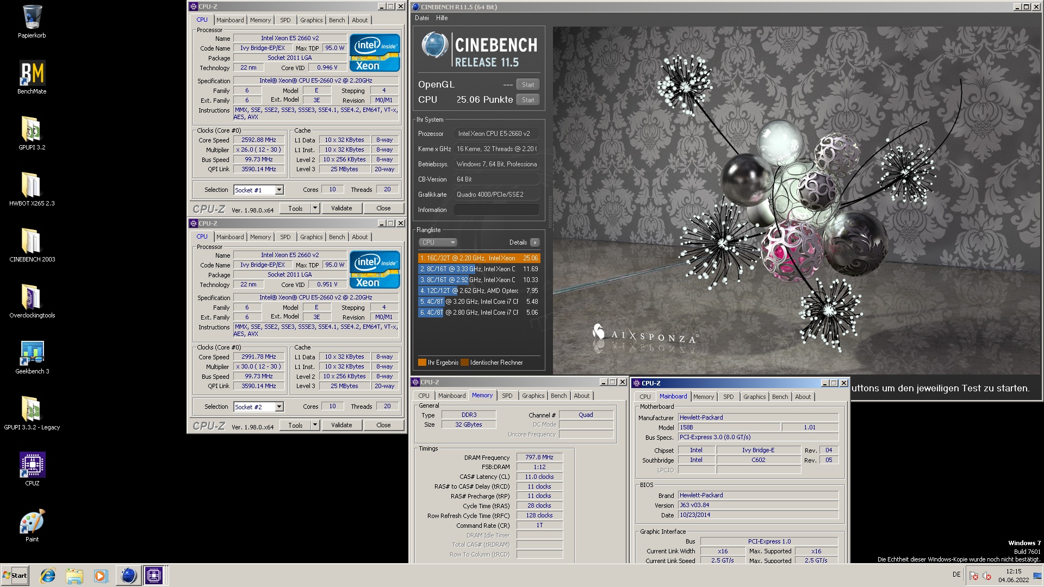Start the OpenGL test in Cinebench
This screenshot has width=1044, height=587.
528,85
